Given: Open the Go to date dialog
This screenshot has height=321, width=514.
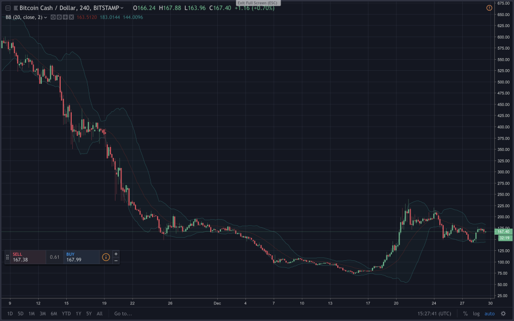Looking at the screenshot, I should [x=122, y=313].
